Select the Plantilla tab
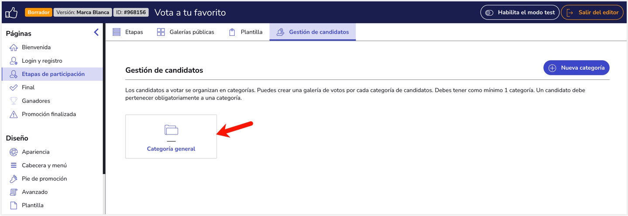 pyautogui.click(x=246, y=32)
